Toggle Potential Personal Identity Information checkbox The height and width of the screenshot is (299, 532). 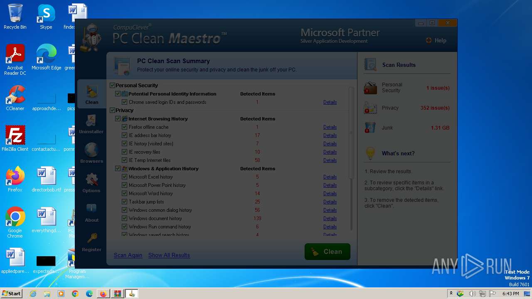(x=118, y=94)
